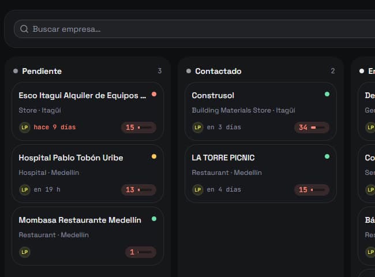Click the LP avatar on the Esco Itagui card

point(25,128)
